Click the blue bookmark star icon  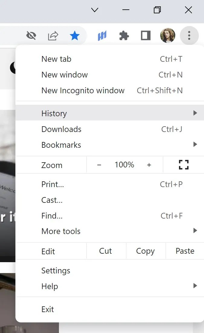(74, 35)
